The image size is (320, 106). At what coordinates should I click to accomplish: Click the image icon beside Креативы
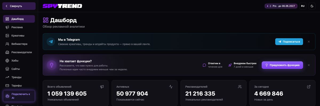[7, 36]
